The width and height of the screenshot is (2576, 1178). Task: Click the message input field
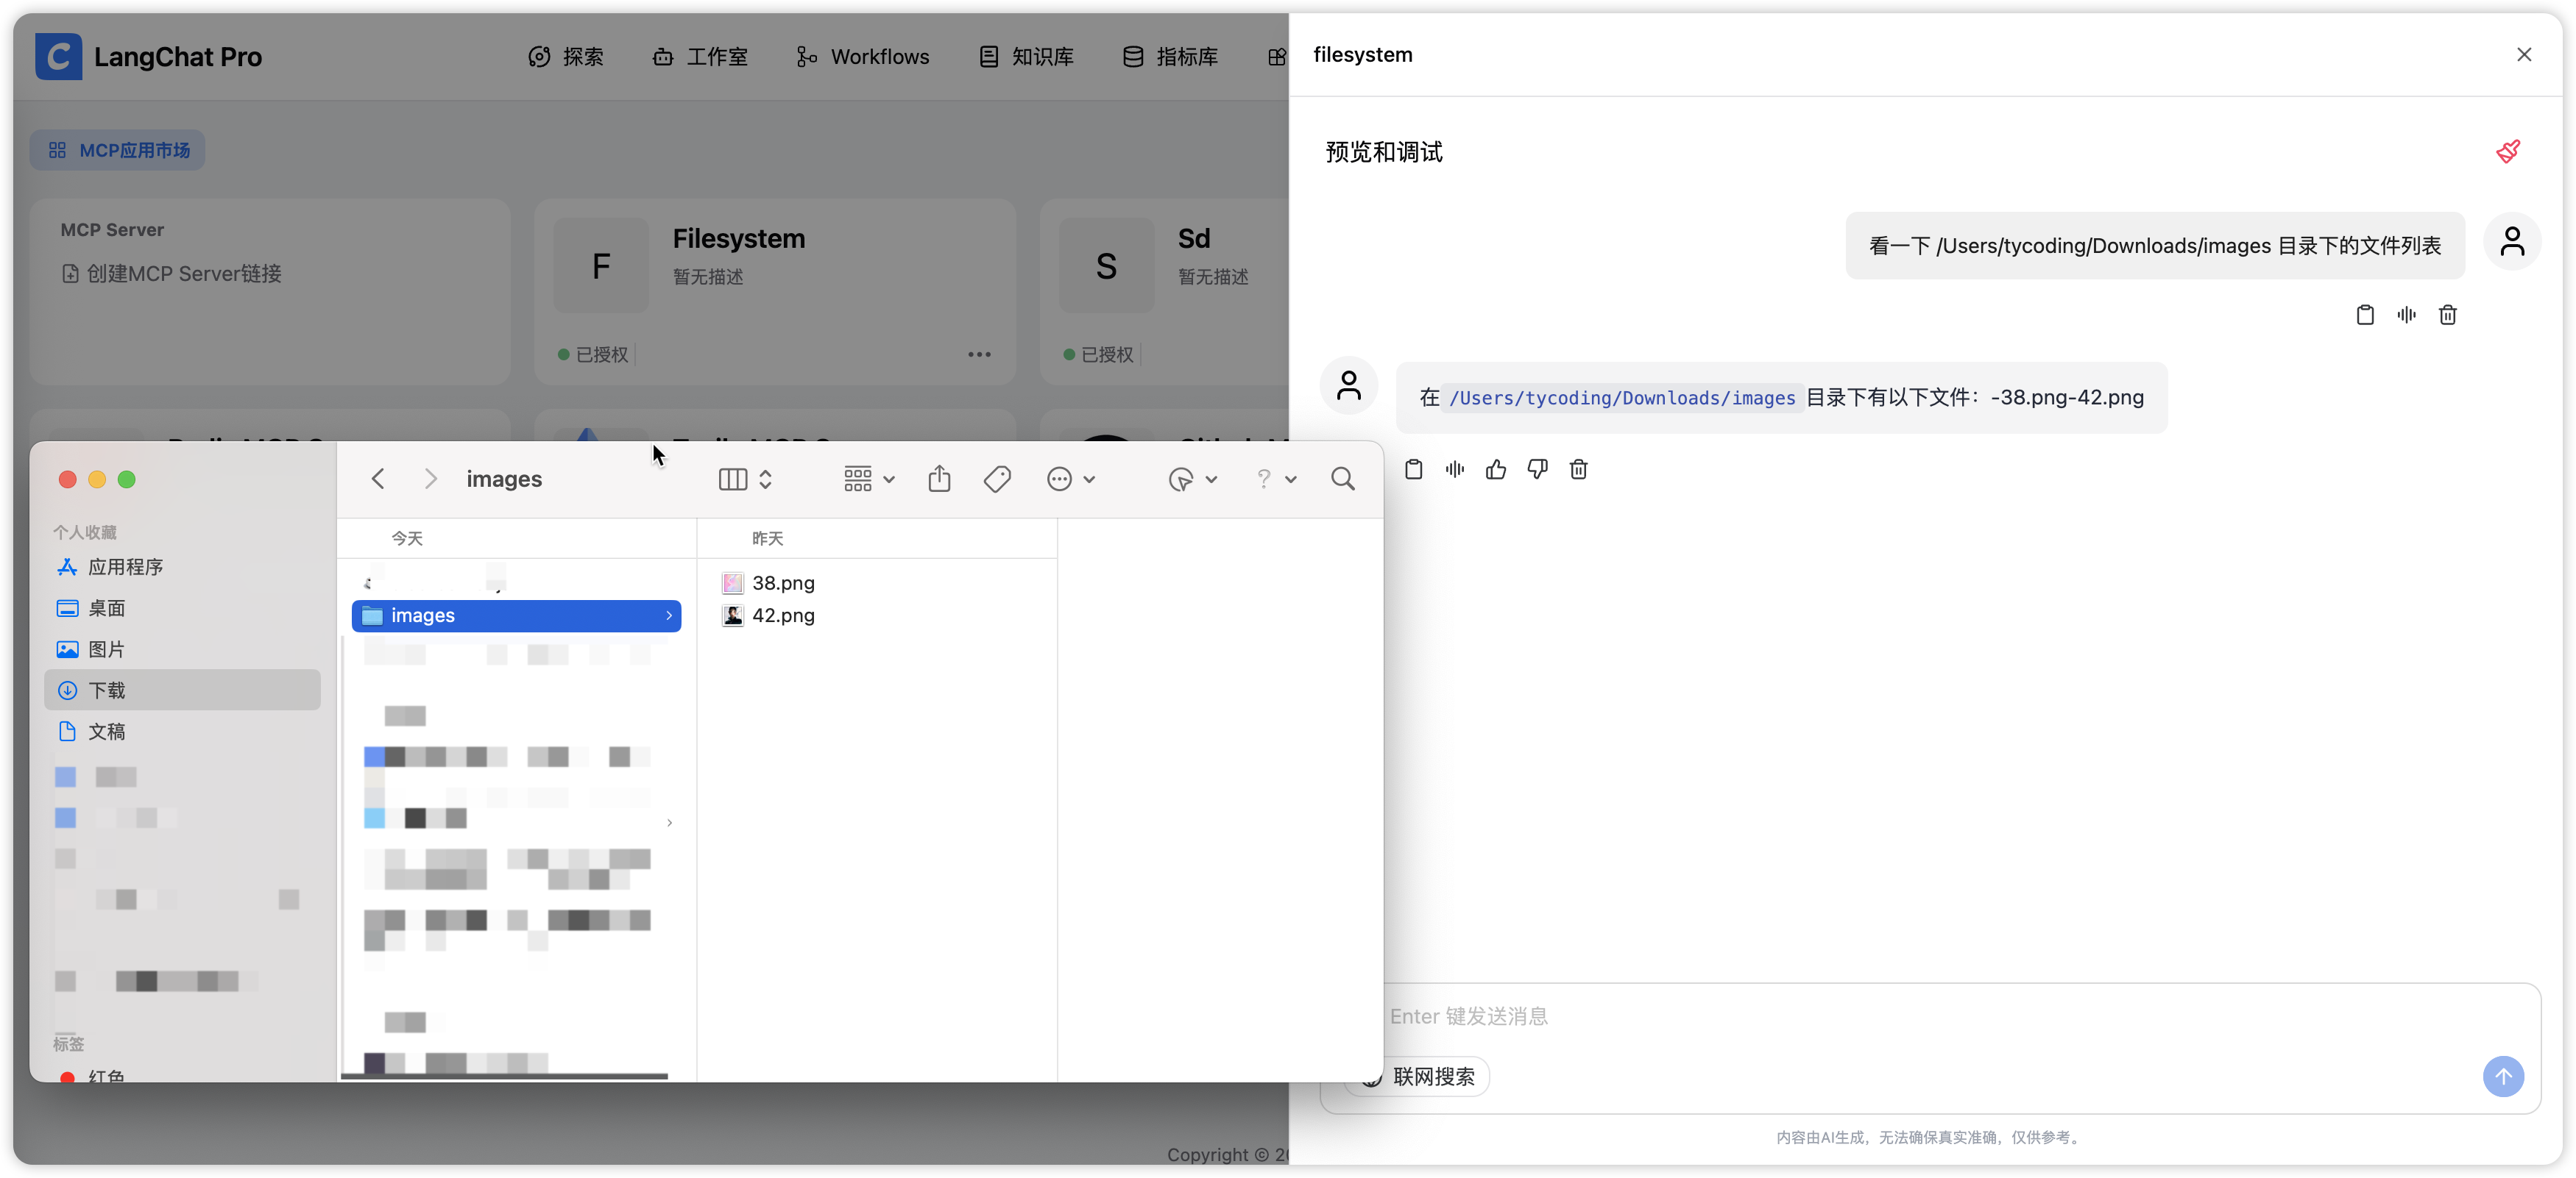pyautogui.click(x=1900, y=1017)
